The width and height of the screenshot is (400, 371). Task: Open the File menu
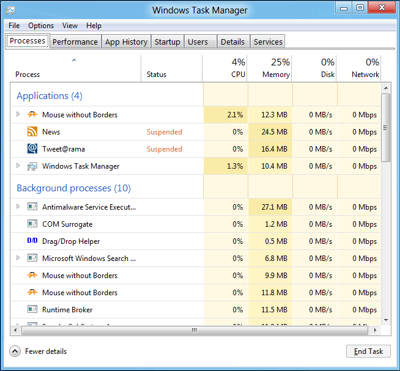point(14,26)
